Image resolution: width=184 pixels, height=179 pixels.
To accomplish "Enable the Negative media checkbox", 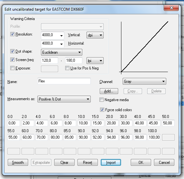I will pos(101,100).
